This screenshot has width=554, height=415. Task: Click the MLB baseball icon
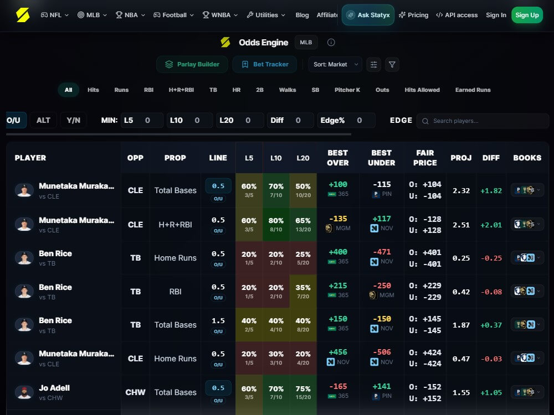click(81, 15)
